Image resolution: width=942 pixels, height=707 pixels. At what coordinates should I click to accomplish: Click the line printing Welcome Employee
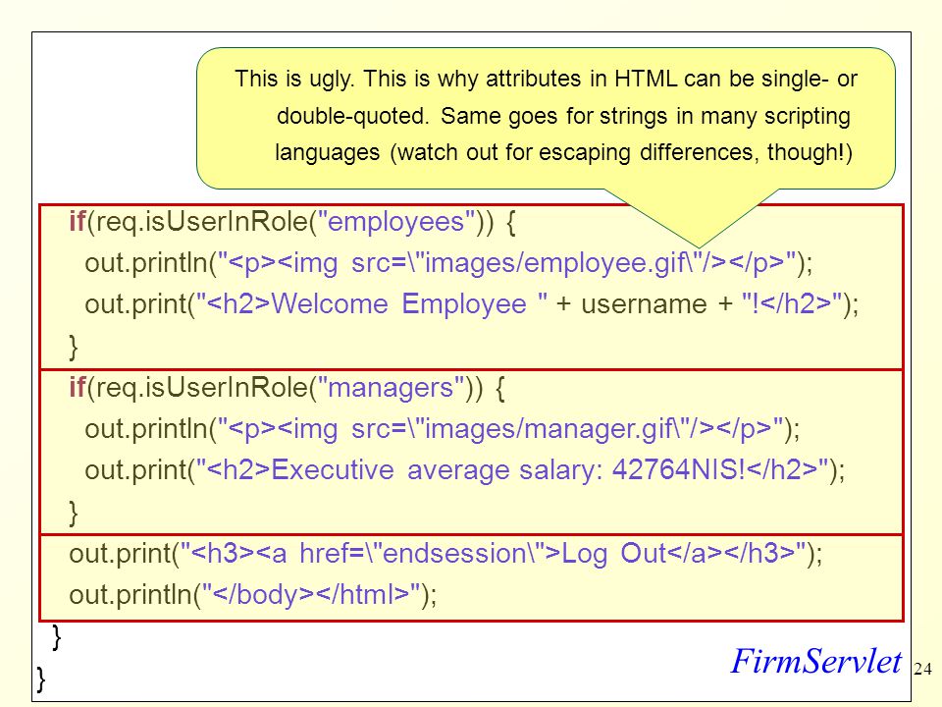(472, 304)
